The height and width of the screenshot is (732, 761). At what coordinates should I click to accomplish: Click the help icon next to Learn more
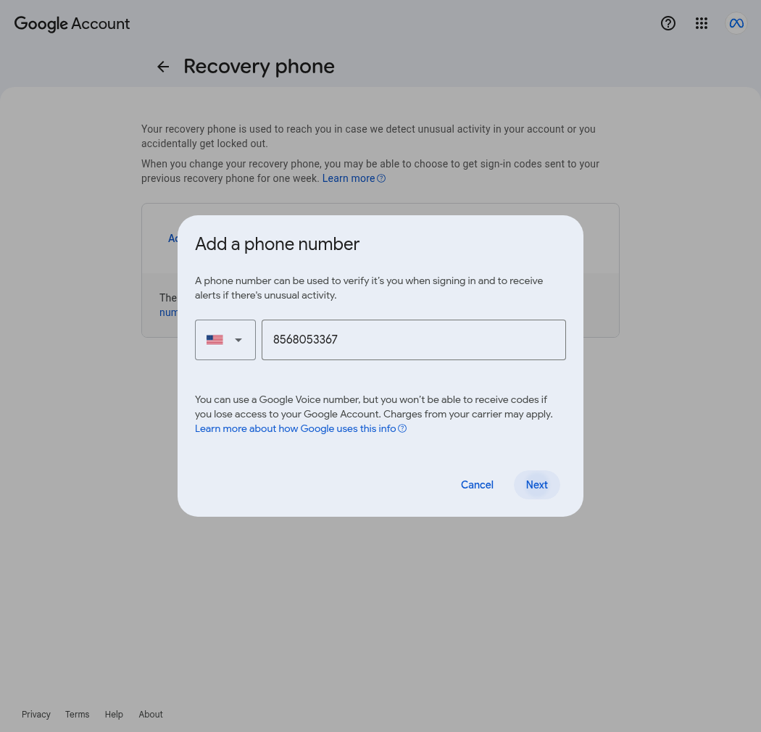coord(381,178)
